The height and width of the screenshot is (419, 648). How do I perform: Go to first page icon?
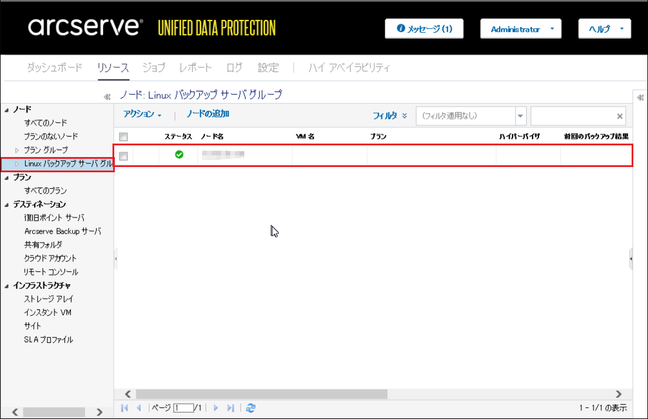click(124, 408)
